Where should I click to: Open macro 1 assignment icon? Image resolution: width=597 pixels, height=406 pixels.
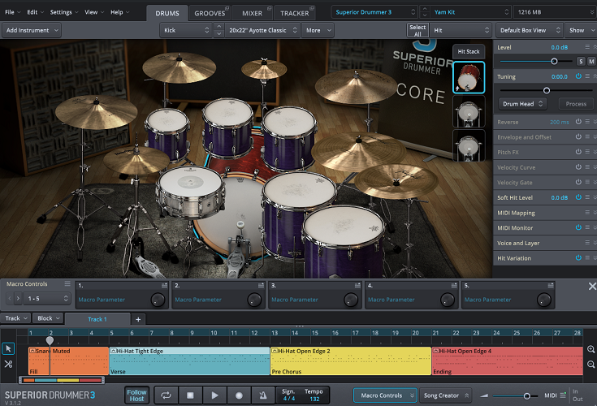pos(164,285)
